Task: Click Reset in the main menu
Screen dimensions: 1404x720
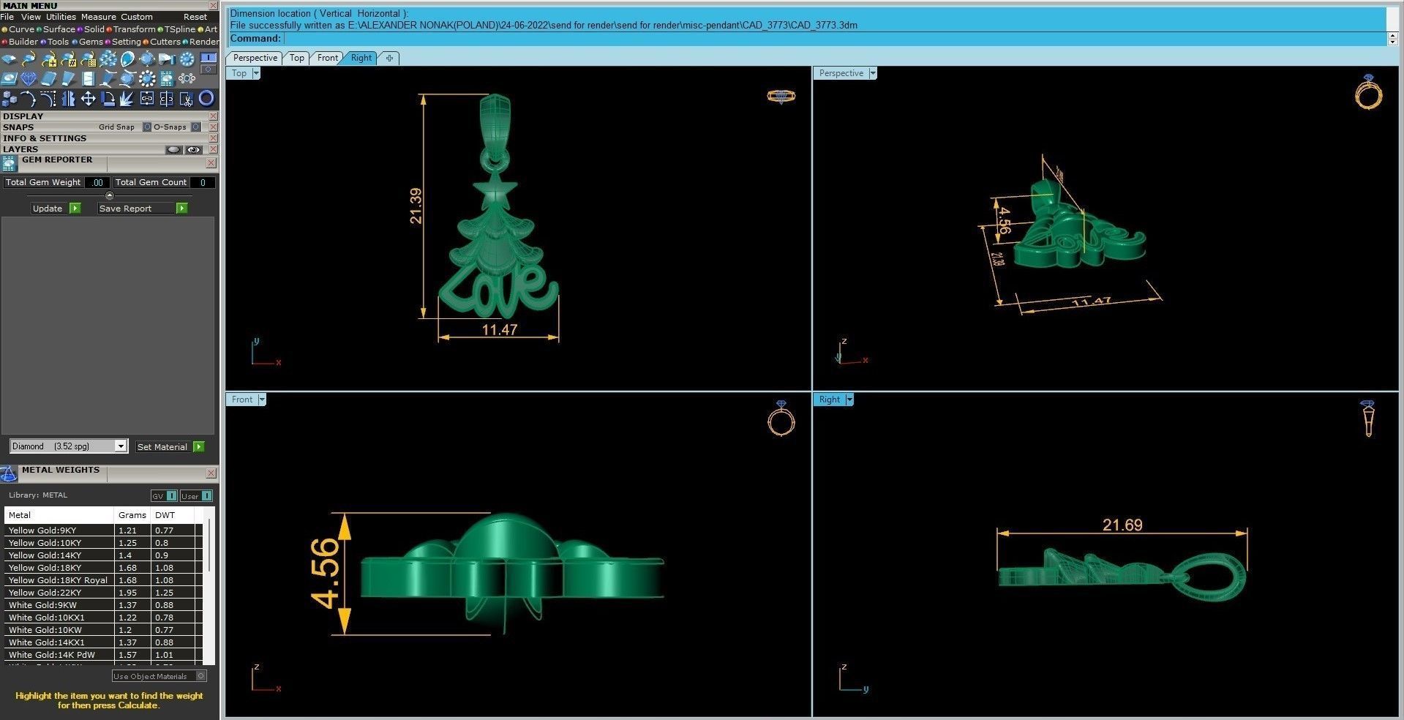Action: click(195, 17)
